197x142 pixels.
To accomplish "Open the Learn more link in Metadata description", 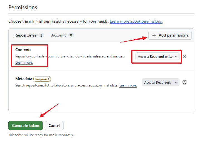I will (128, 85).
